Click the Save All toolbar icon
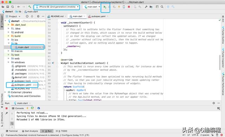This screenshot has height=137, width=225. click(x=8, y=7)
